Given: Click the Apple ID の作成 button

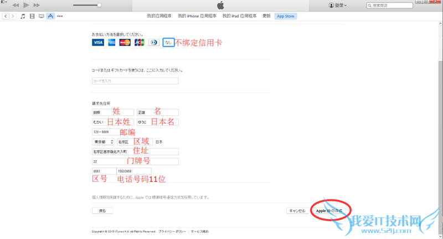Looking at the screenshot, I should click(x=329, y=211).
